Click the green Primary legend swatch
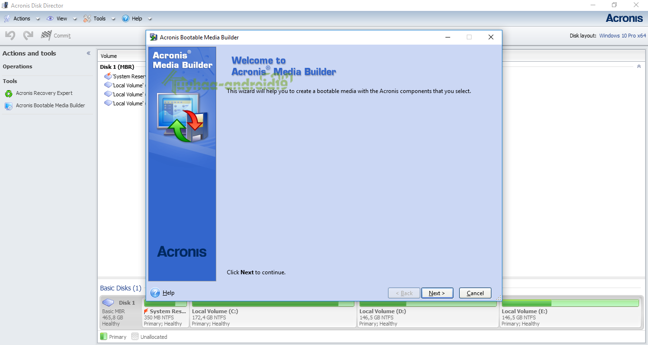The height and width of the screenshot is (345, 648). coord(103,336)
